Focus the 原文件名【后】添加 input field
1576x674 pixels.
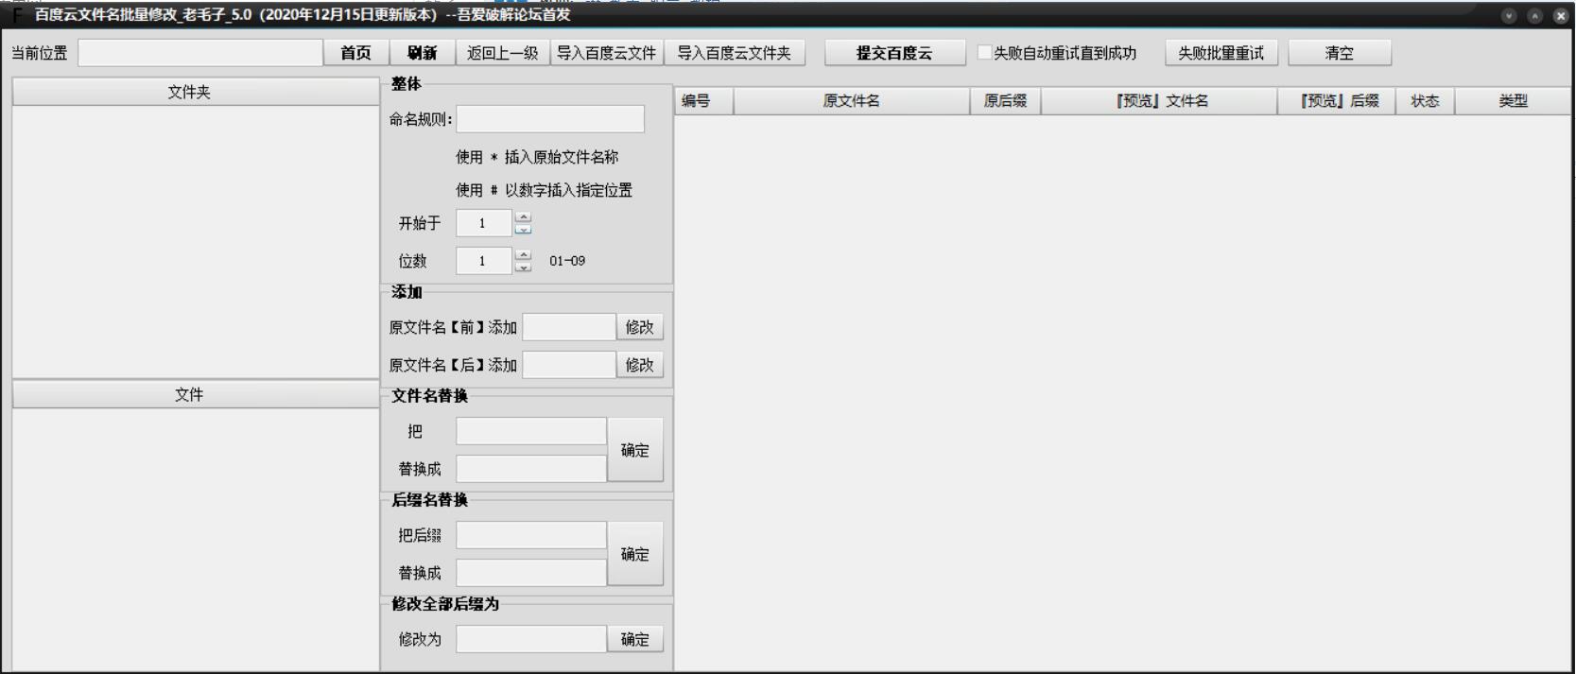pyautogui.click(x=569, y=365)
